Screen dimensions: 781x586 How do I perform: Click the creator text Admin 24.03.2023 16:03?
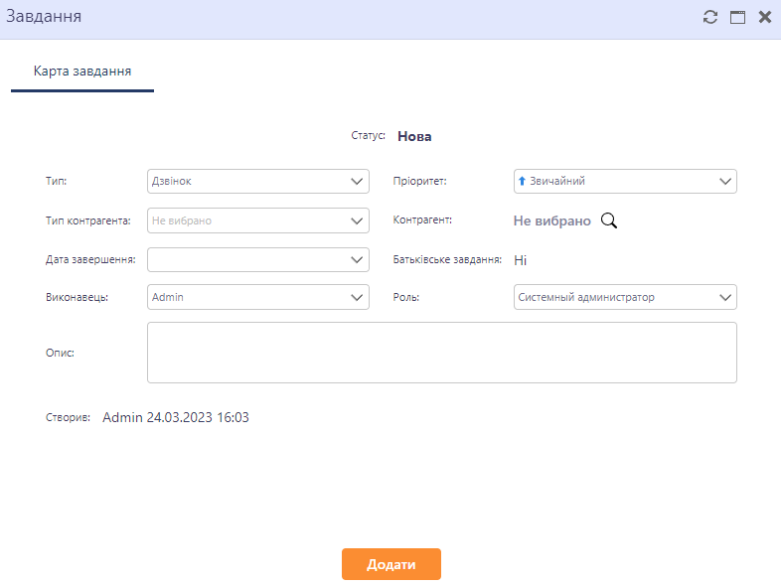[x=176, y=418]
